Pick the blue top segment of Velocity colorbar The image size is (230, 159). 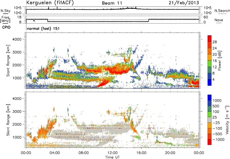(x=210, y=98)
